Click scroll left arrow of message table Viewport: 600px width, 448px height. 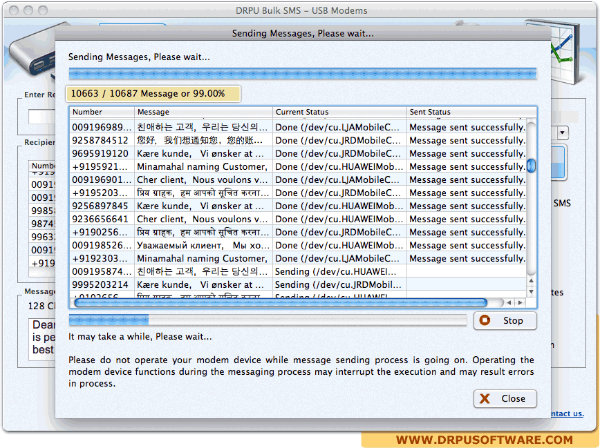[509, 302]
